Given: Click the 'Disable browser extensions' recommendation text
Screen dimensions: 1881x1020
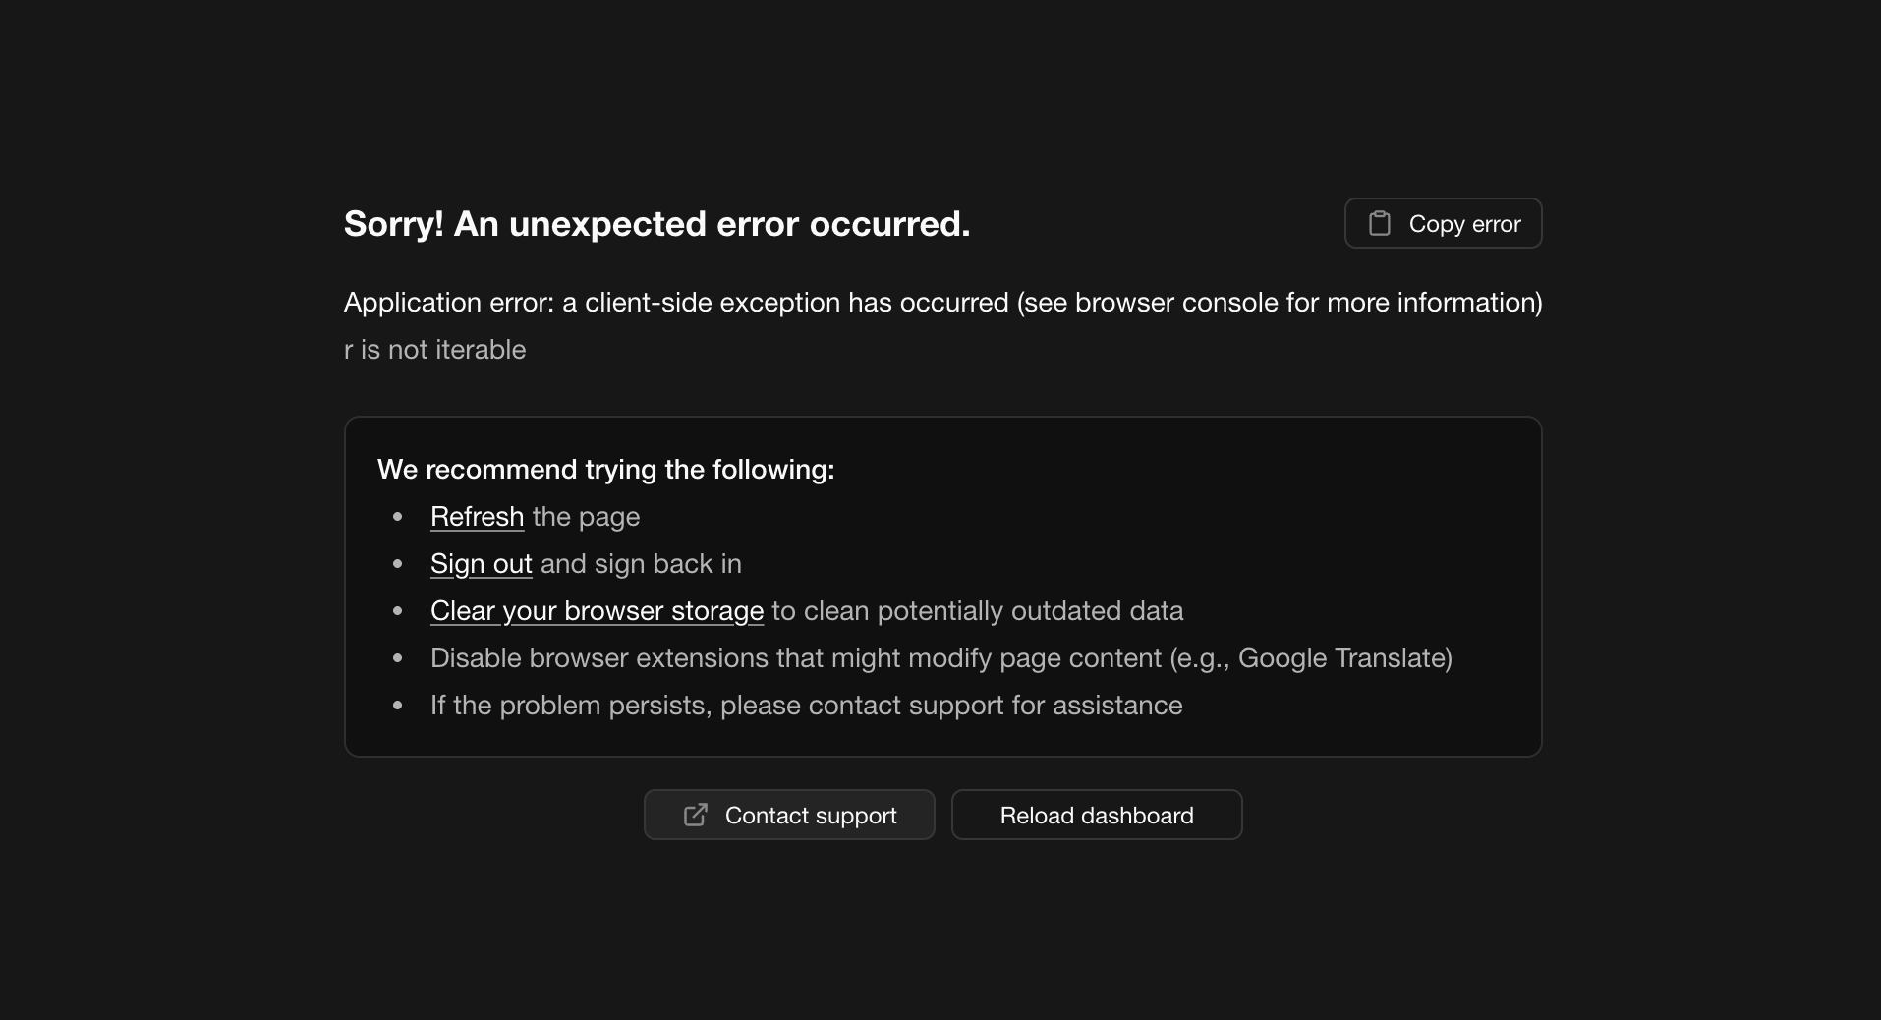Looking at the screenshot, I should coord(940,658).
